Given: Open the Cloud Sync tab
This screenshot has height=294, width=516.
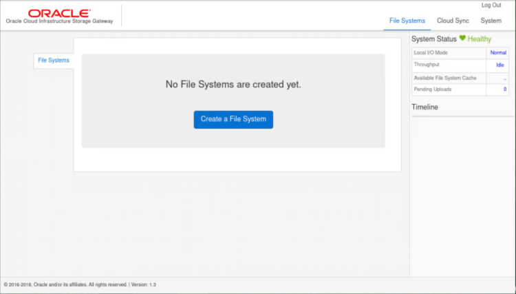Looking at the screenshot, I should tap(453, 21).
